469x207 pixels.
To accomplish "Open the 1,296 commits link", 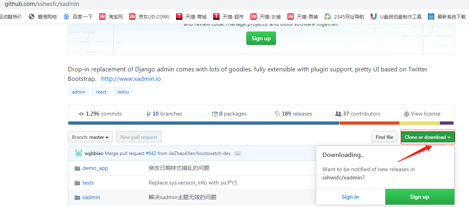I will 100,114.
